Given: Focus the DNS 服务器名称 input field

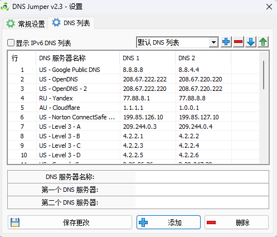Looking at the screenshot, I should tap(202, 177).
